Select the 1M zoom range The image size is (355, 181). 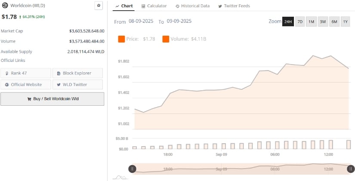tap(311, 21)
